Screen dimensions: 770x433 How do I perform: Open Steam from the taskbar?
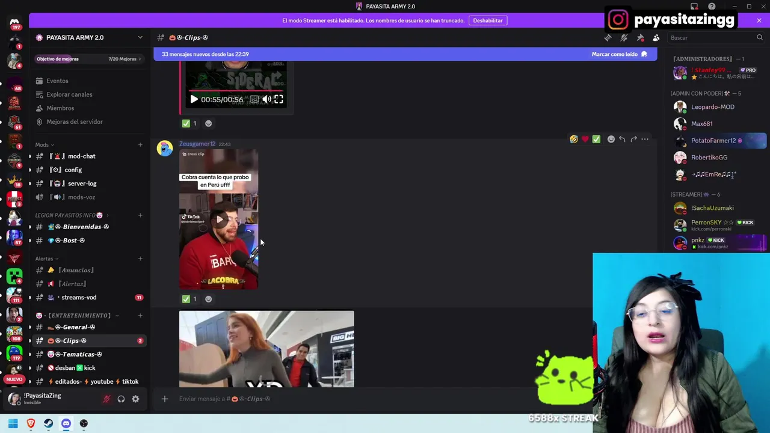coord(48,423)
